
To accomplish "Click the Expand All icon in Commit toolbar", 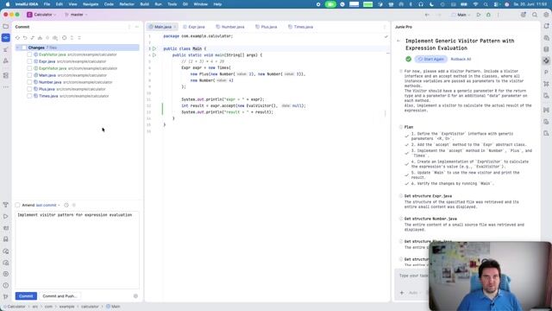I will pos(72,38).
